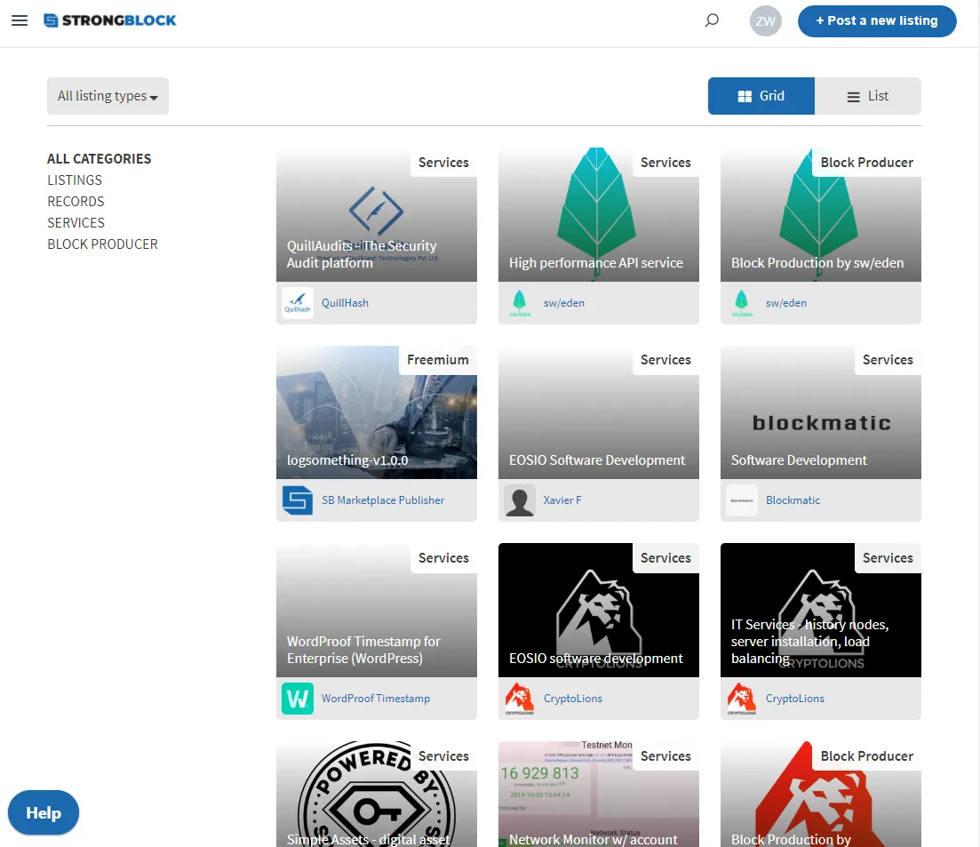Click sw/eden link under API service

564,302
